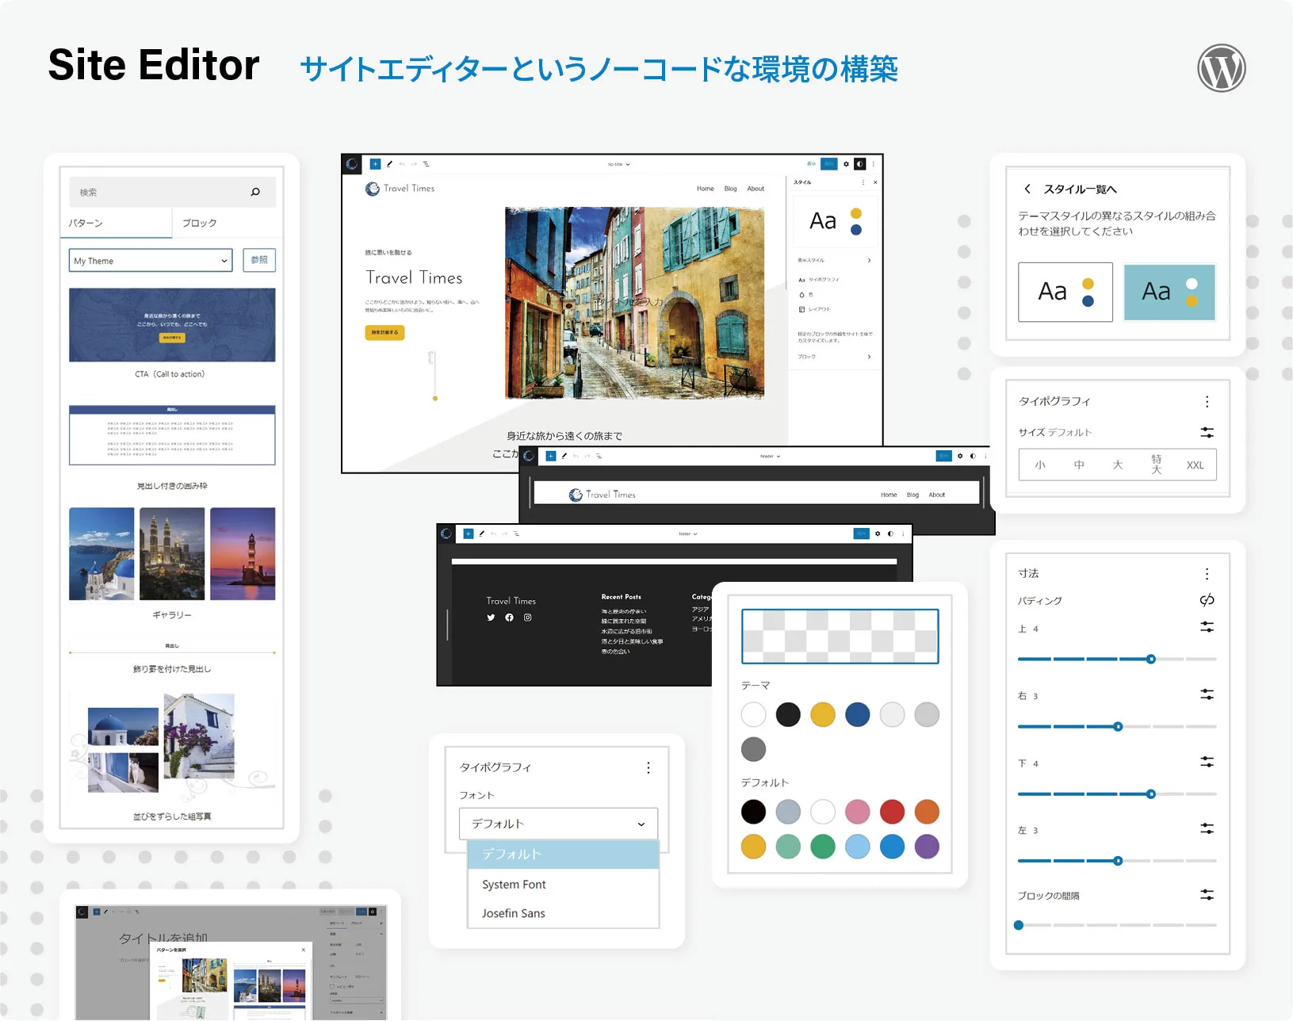Select the 中 size preset in タイポグラフィ
The image size is (1293, 1021).
(x=1079, y=465)
